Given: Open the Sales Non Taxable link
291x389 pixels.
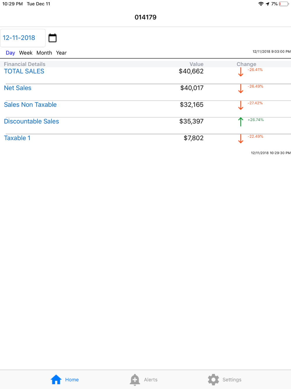Looking at the screenshot, I should [30, 105].
